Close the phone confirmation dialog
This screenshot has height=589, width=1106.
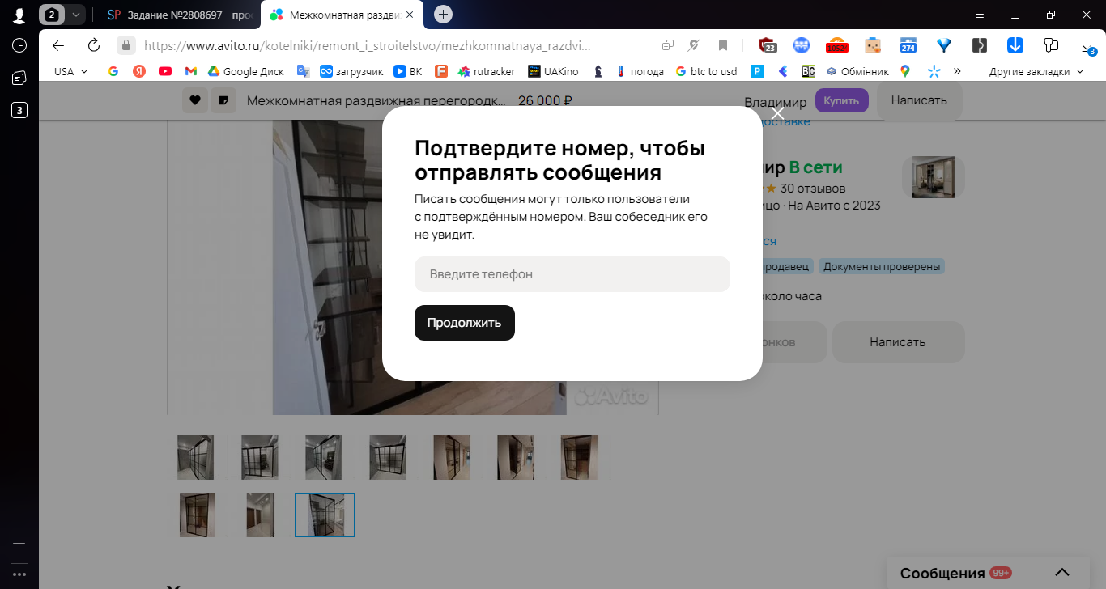tap(777, 113)
